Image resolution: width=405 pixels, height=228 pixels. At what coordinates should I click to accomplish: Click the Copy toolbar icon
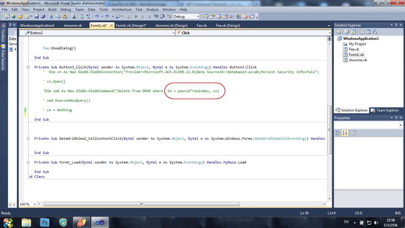pos(58,16)
